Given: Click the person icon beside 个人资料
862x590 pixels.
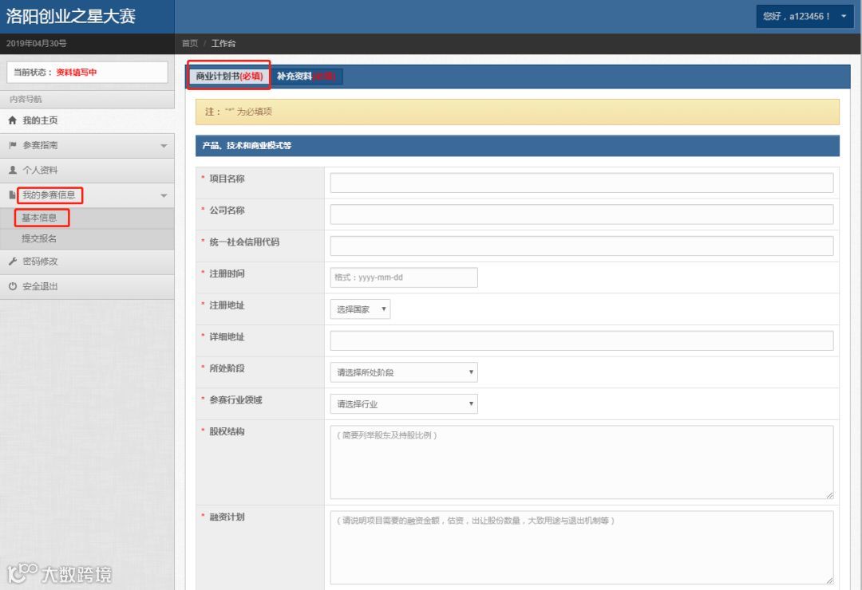Looking at the screenshot, I should click(12, 171).
